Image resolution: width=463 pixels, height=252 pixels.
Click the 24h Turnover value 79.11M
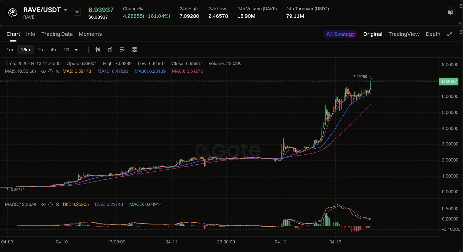pyautogui.click(x=295, y=16)
